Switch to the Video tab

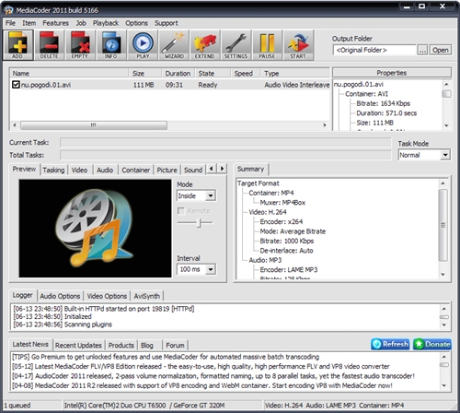click(x=79, y=170)
